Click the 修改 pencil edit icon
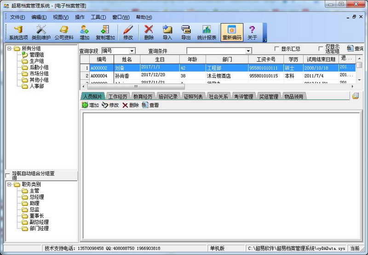Screen dimensions: 368x255 click(x=128, y=32)
